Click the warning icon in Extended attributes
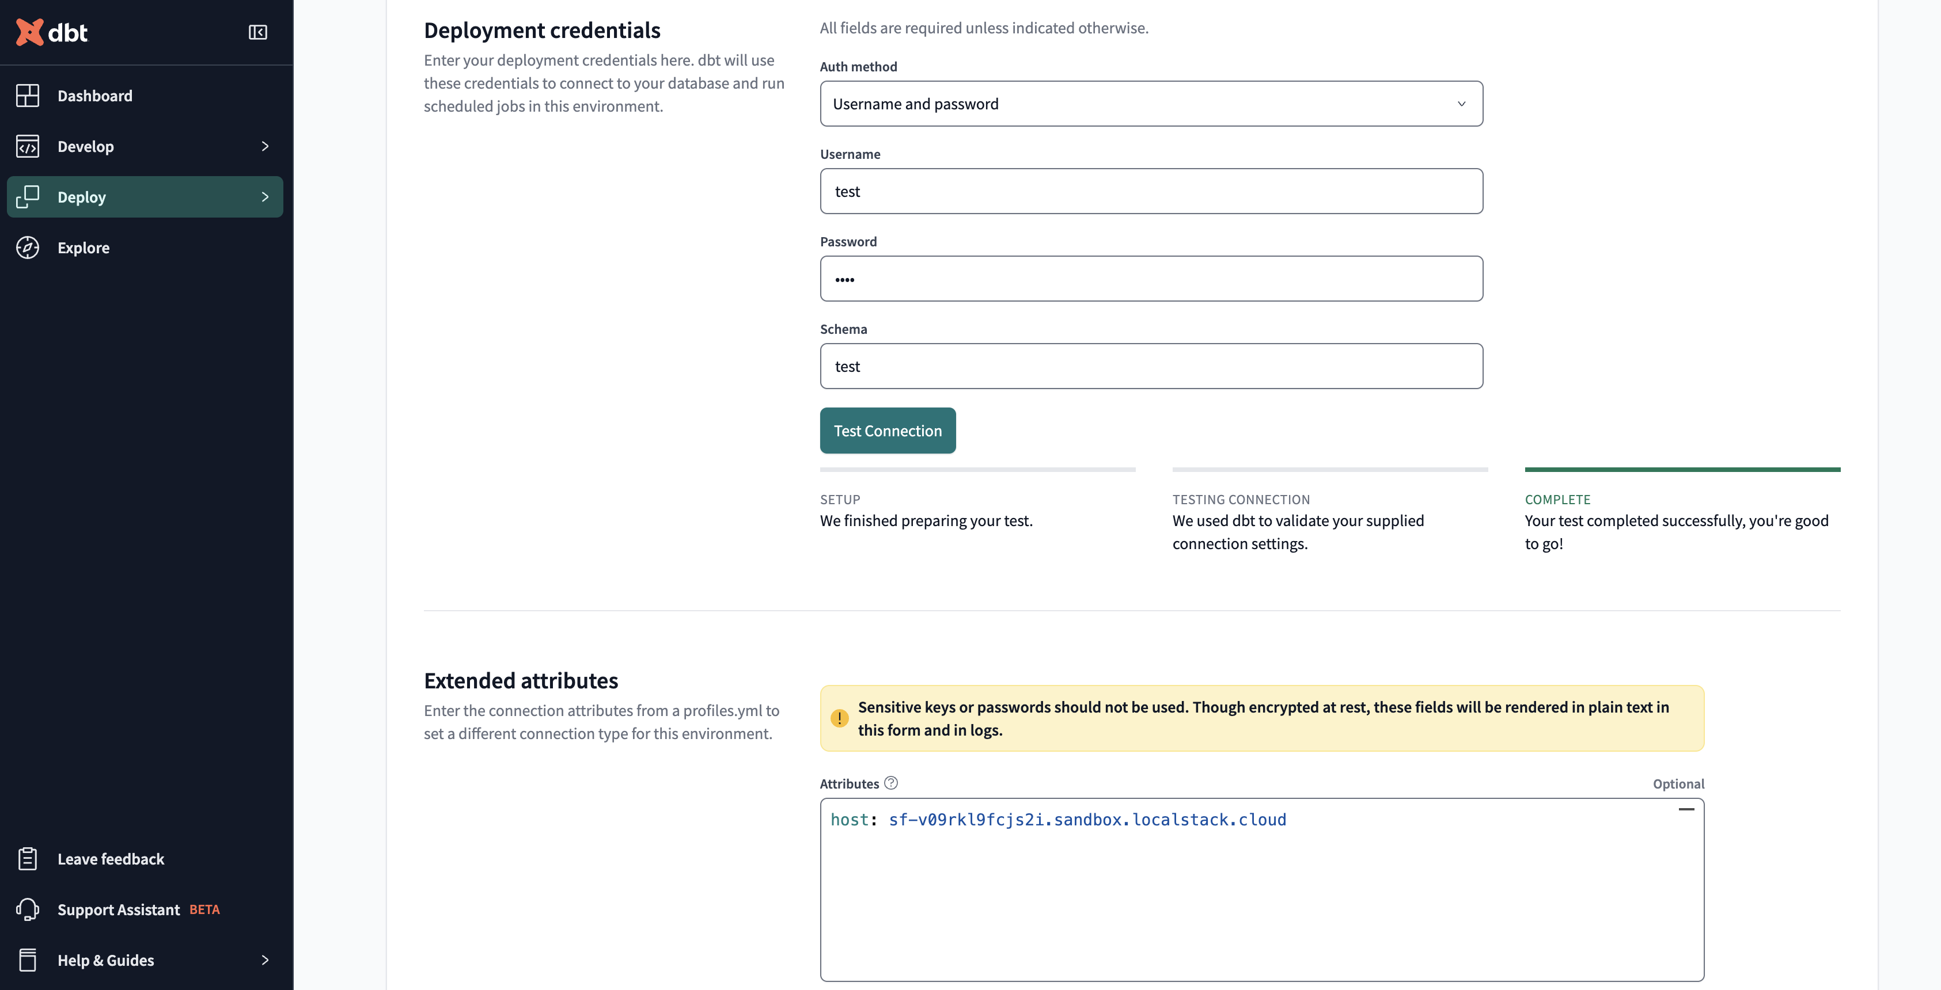1941x990 pixels. (839, 717)
